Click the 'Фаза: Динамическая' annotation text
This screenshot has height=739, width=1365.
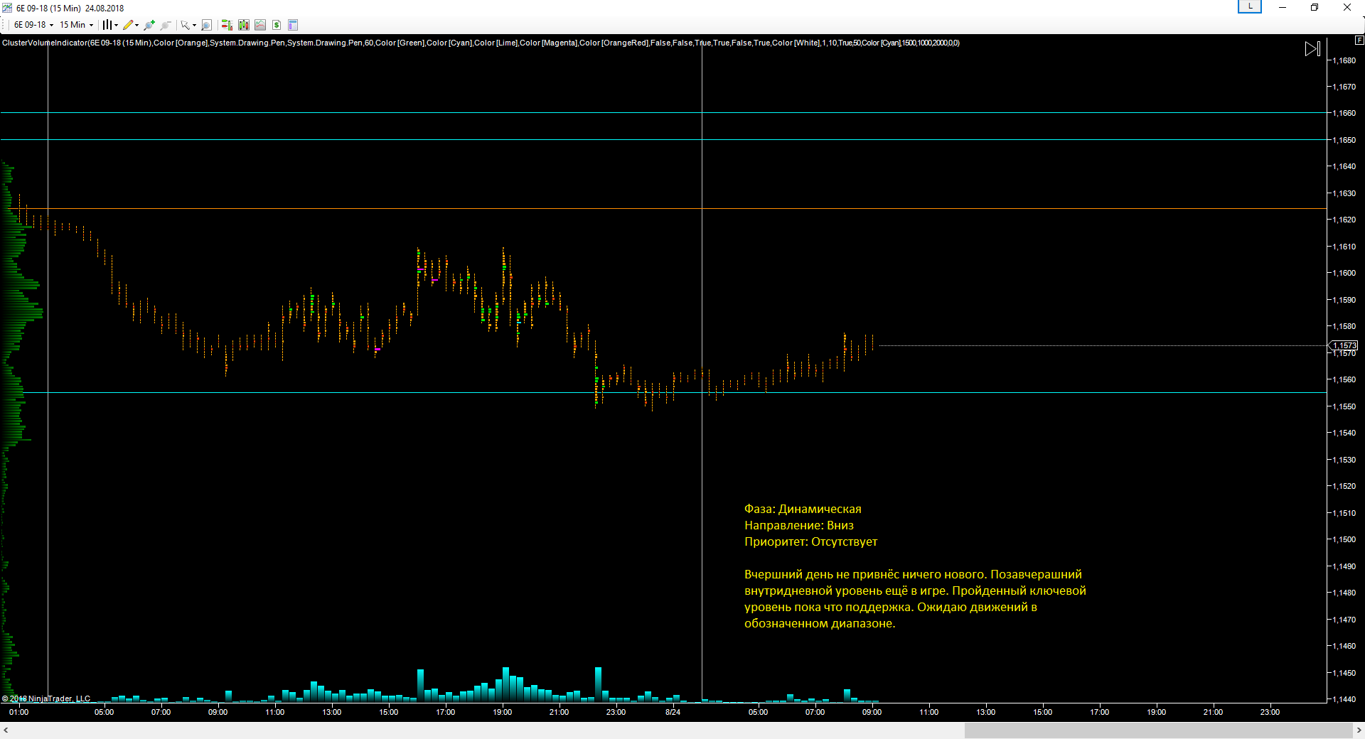click(803, 509)
